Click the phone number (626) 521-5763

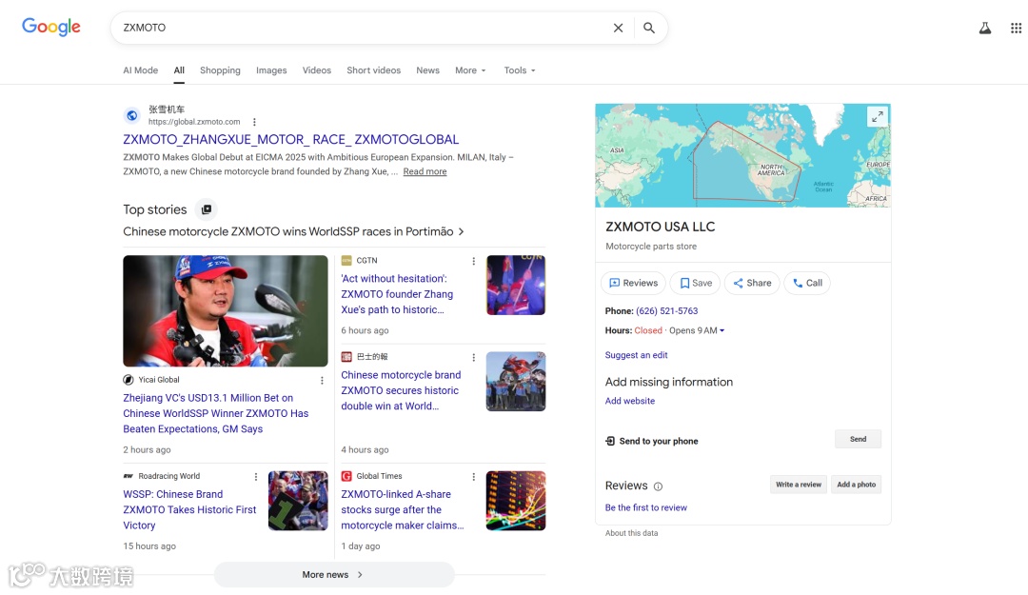[666, 311]
